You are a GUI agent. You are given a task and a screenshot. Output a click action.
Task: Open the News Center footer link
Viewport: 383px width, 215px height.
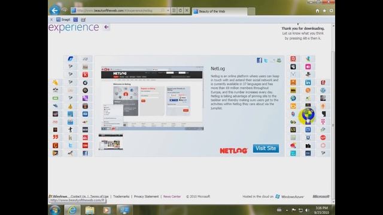pyautogui.click(x=172, y=196)
